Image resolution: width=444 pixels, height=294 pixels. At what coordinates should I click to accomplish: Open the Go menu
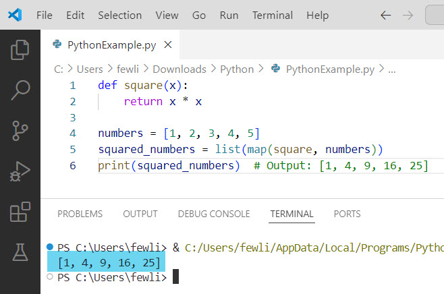pos(199,16)
